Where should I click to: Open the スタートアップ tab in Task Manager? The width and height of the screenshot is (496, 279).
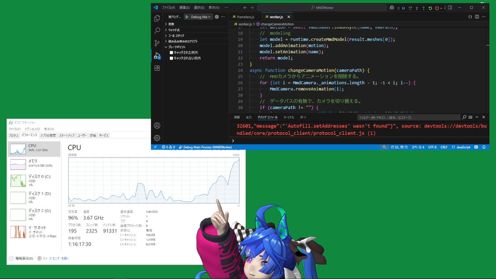point(67,135)
